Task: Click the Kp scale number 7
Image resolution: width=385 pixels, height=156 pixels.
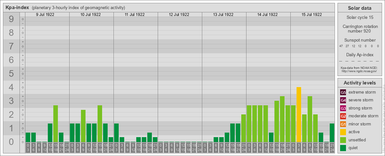Action: 11,46
